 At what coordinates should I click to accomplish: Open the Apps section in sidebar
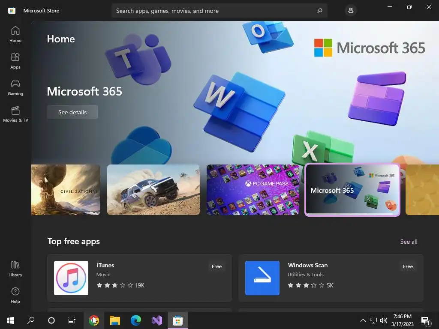[15, 61]
